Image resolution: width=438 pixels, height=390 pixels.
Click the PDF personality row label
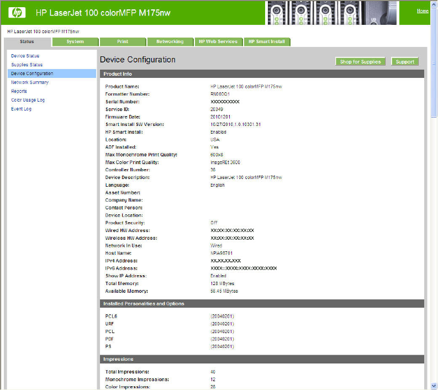pyautogui.click(x=109, y=339)
